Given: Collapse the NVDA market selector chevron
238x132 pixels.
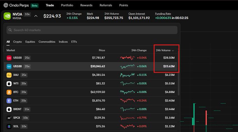Looking at the screenshot, I should coord(36,16).
